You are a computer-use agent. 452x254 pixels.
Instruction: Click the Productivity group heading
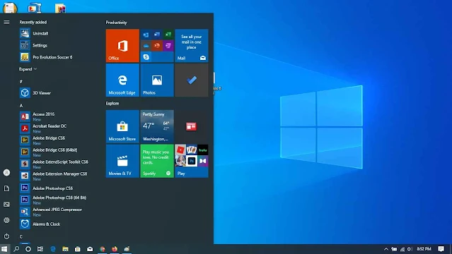coord(116,23)
